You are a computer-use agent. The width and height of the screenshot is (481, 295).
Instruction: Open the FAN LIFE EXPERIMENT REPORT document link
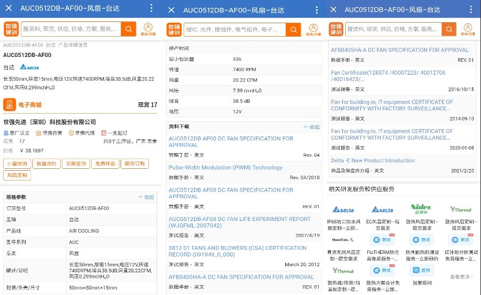(x=239, y=222)
